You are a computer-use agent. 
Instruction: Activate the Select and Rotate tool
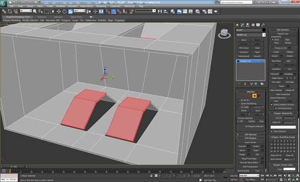64,11
